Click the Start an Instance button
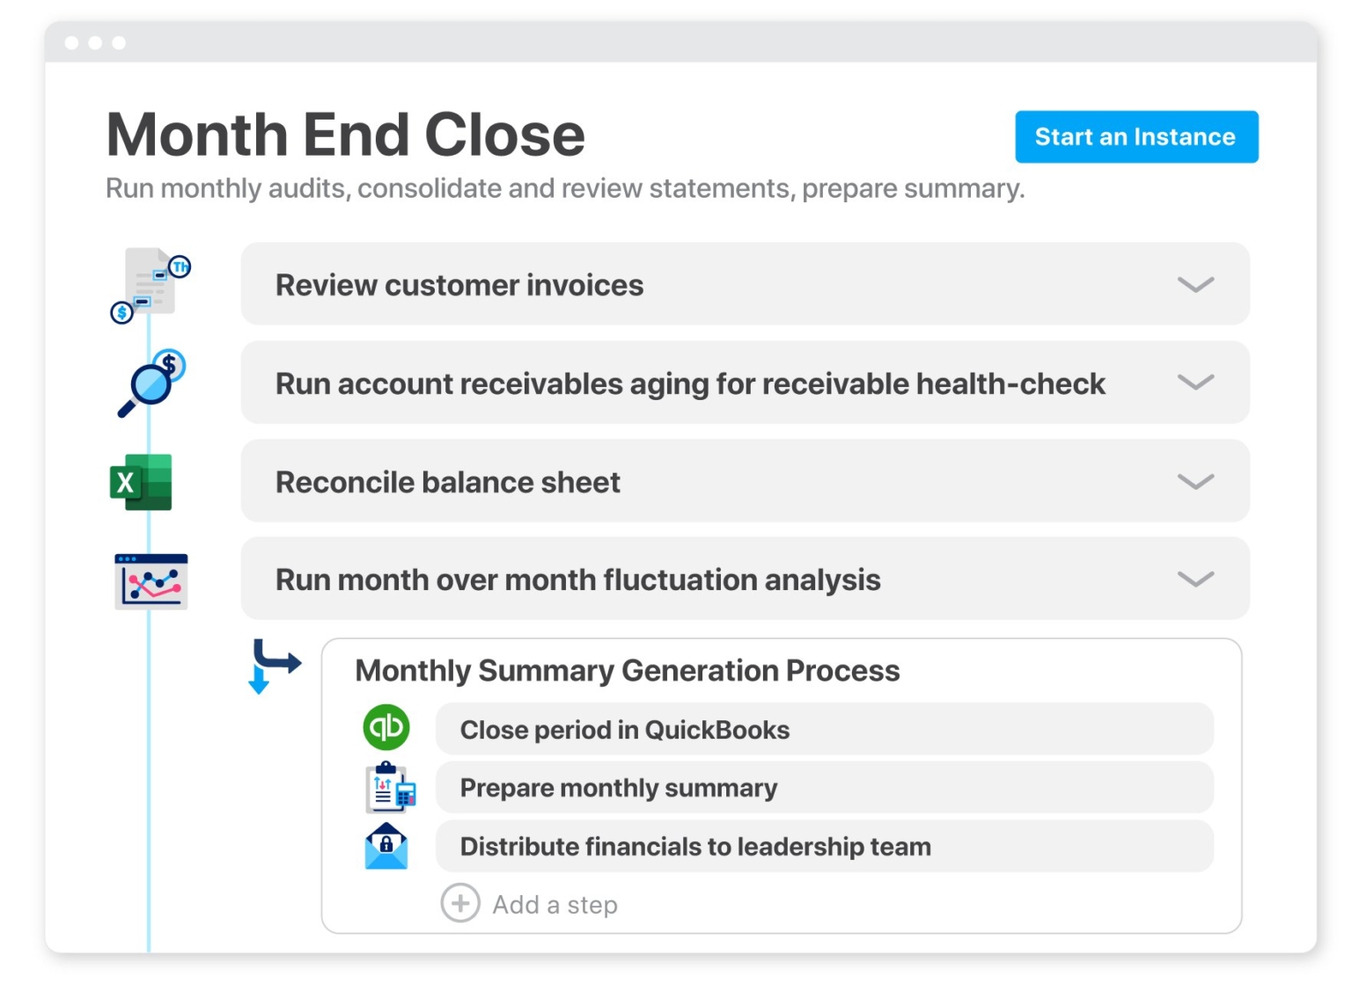This screenshot has height=984, width=1352. [1135, 136]
